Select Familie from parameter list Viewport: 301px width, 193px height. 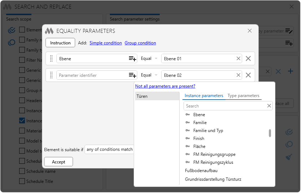(x=200, y=123)
